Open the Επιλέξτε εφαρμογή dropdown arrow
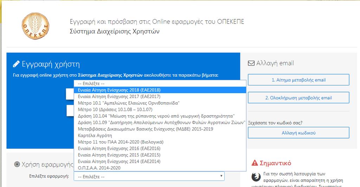This screenshot has height=187, width=360. 221,176
